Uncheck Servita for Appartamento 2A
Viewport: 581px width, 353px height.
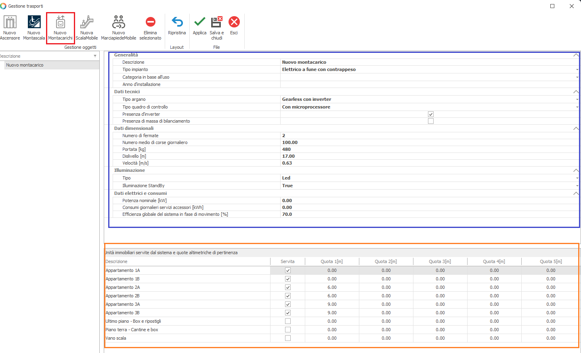[288, 287]
